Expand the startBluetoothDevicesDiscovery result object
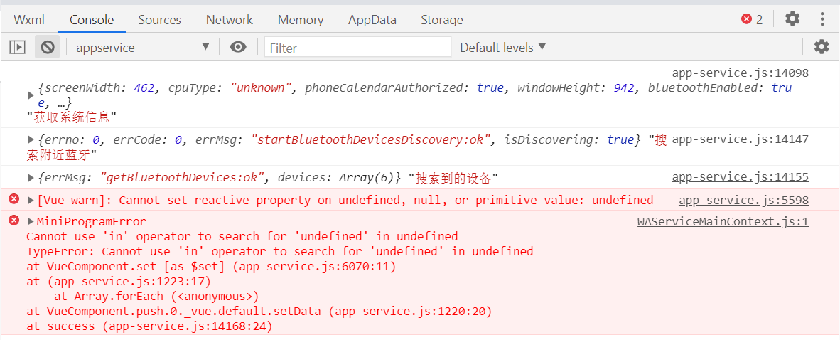 click(31, 140)
